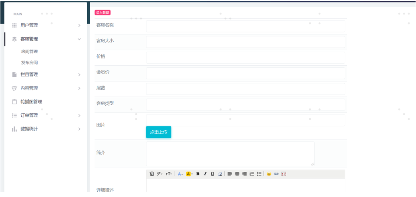Open the emoticon smiley picker

pyautogui.click(x=269, y=174)
